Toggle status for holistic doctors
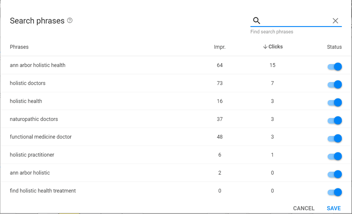352x214 pixels. click(335, 84)
